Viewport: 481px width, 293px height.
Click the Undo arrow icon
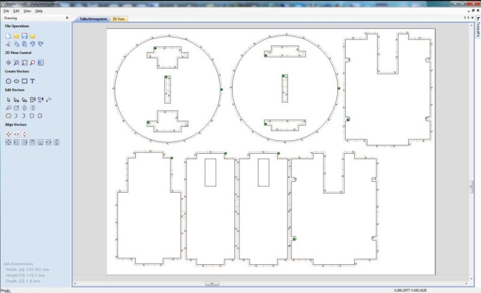point(32,44)
